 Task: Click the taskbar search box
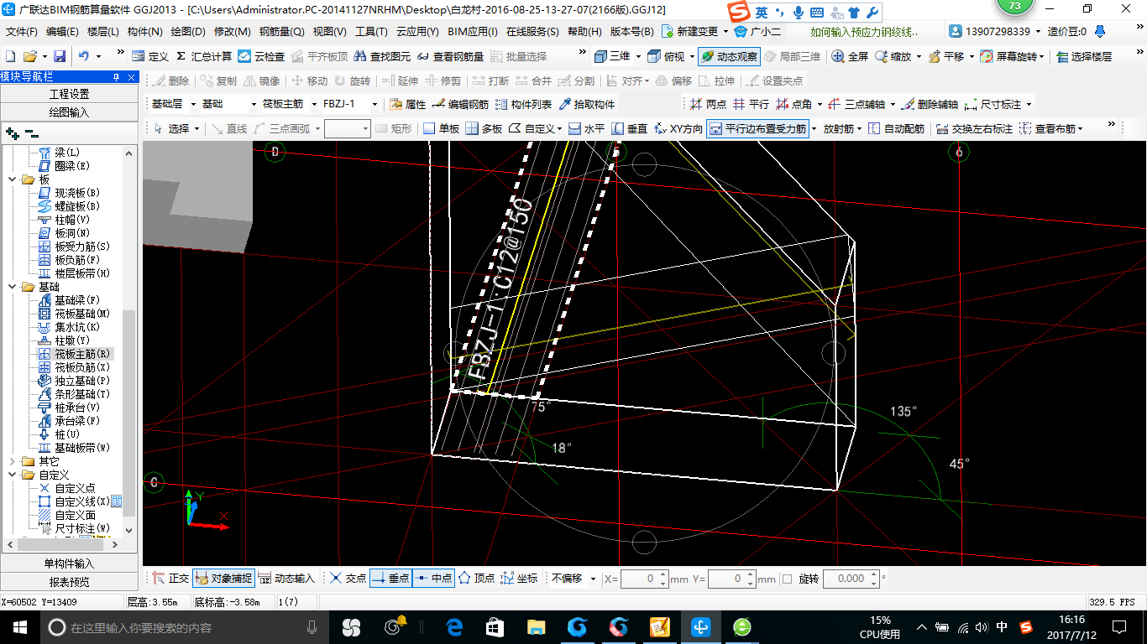pos(185,626)
